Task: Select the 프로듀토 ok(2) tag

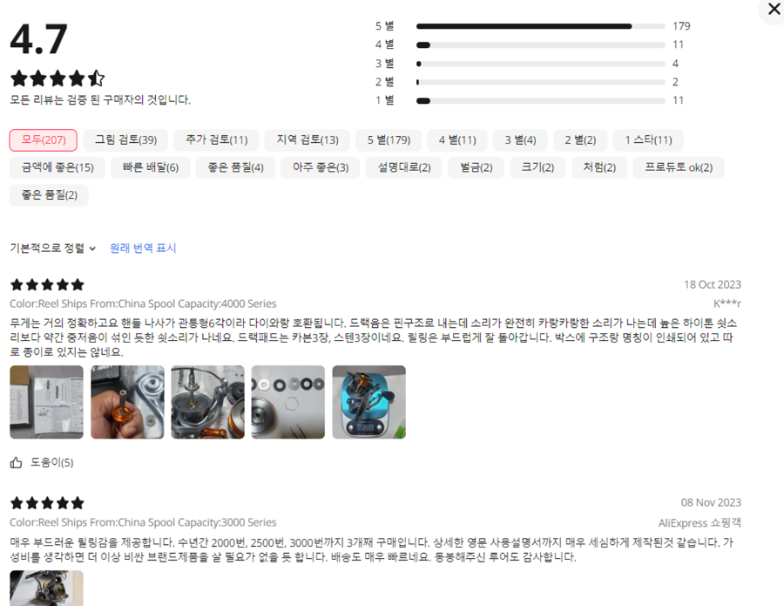Action: coord(679,167)
